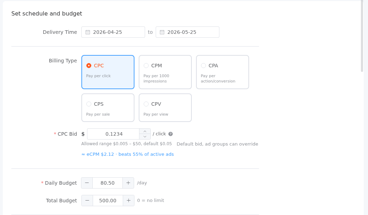The image size is (368, 215).
Task: Click the '/day' unit label
Action: coord(142,183)
